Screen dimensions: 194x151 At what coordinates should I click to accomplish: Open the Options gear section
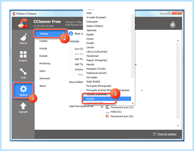coord(23,90)
